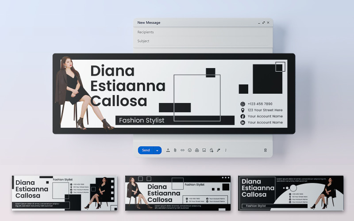The height and width of the screenshot is (221, 354).
Task: Open the send options dropdown arrow
Action: click(x=157, y=150)
